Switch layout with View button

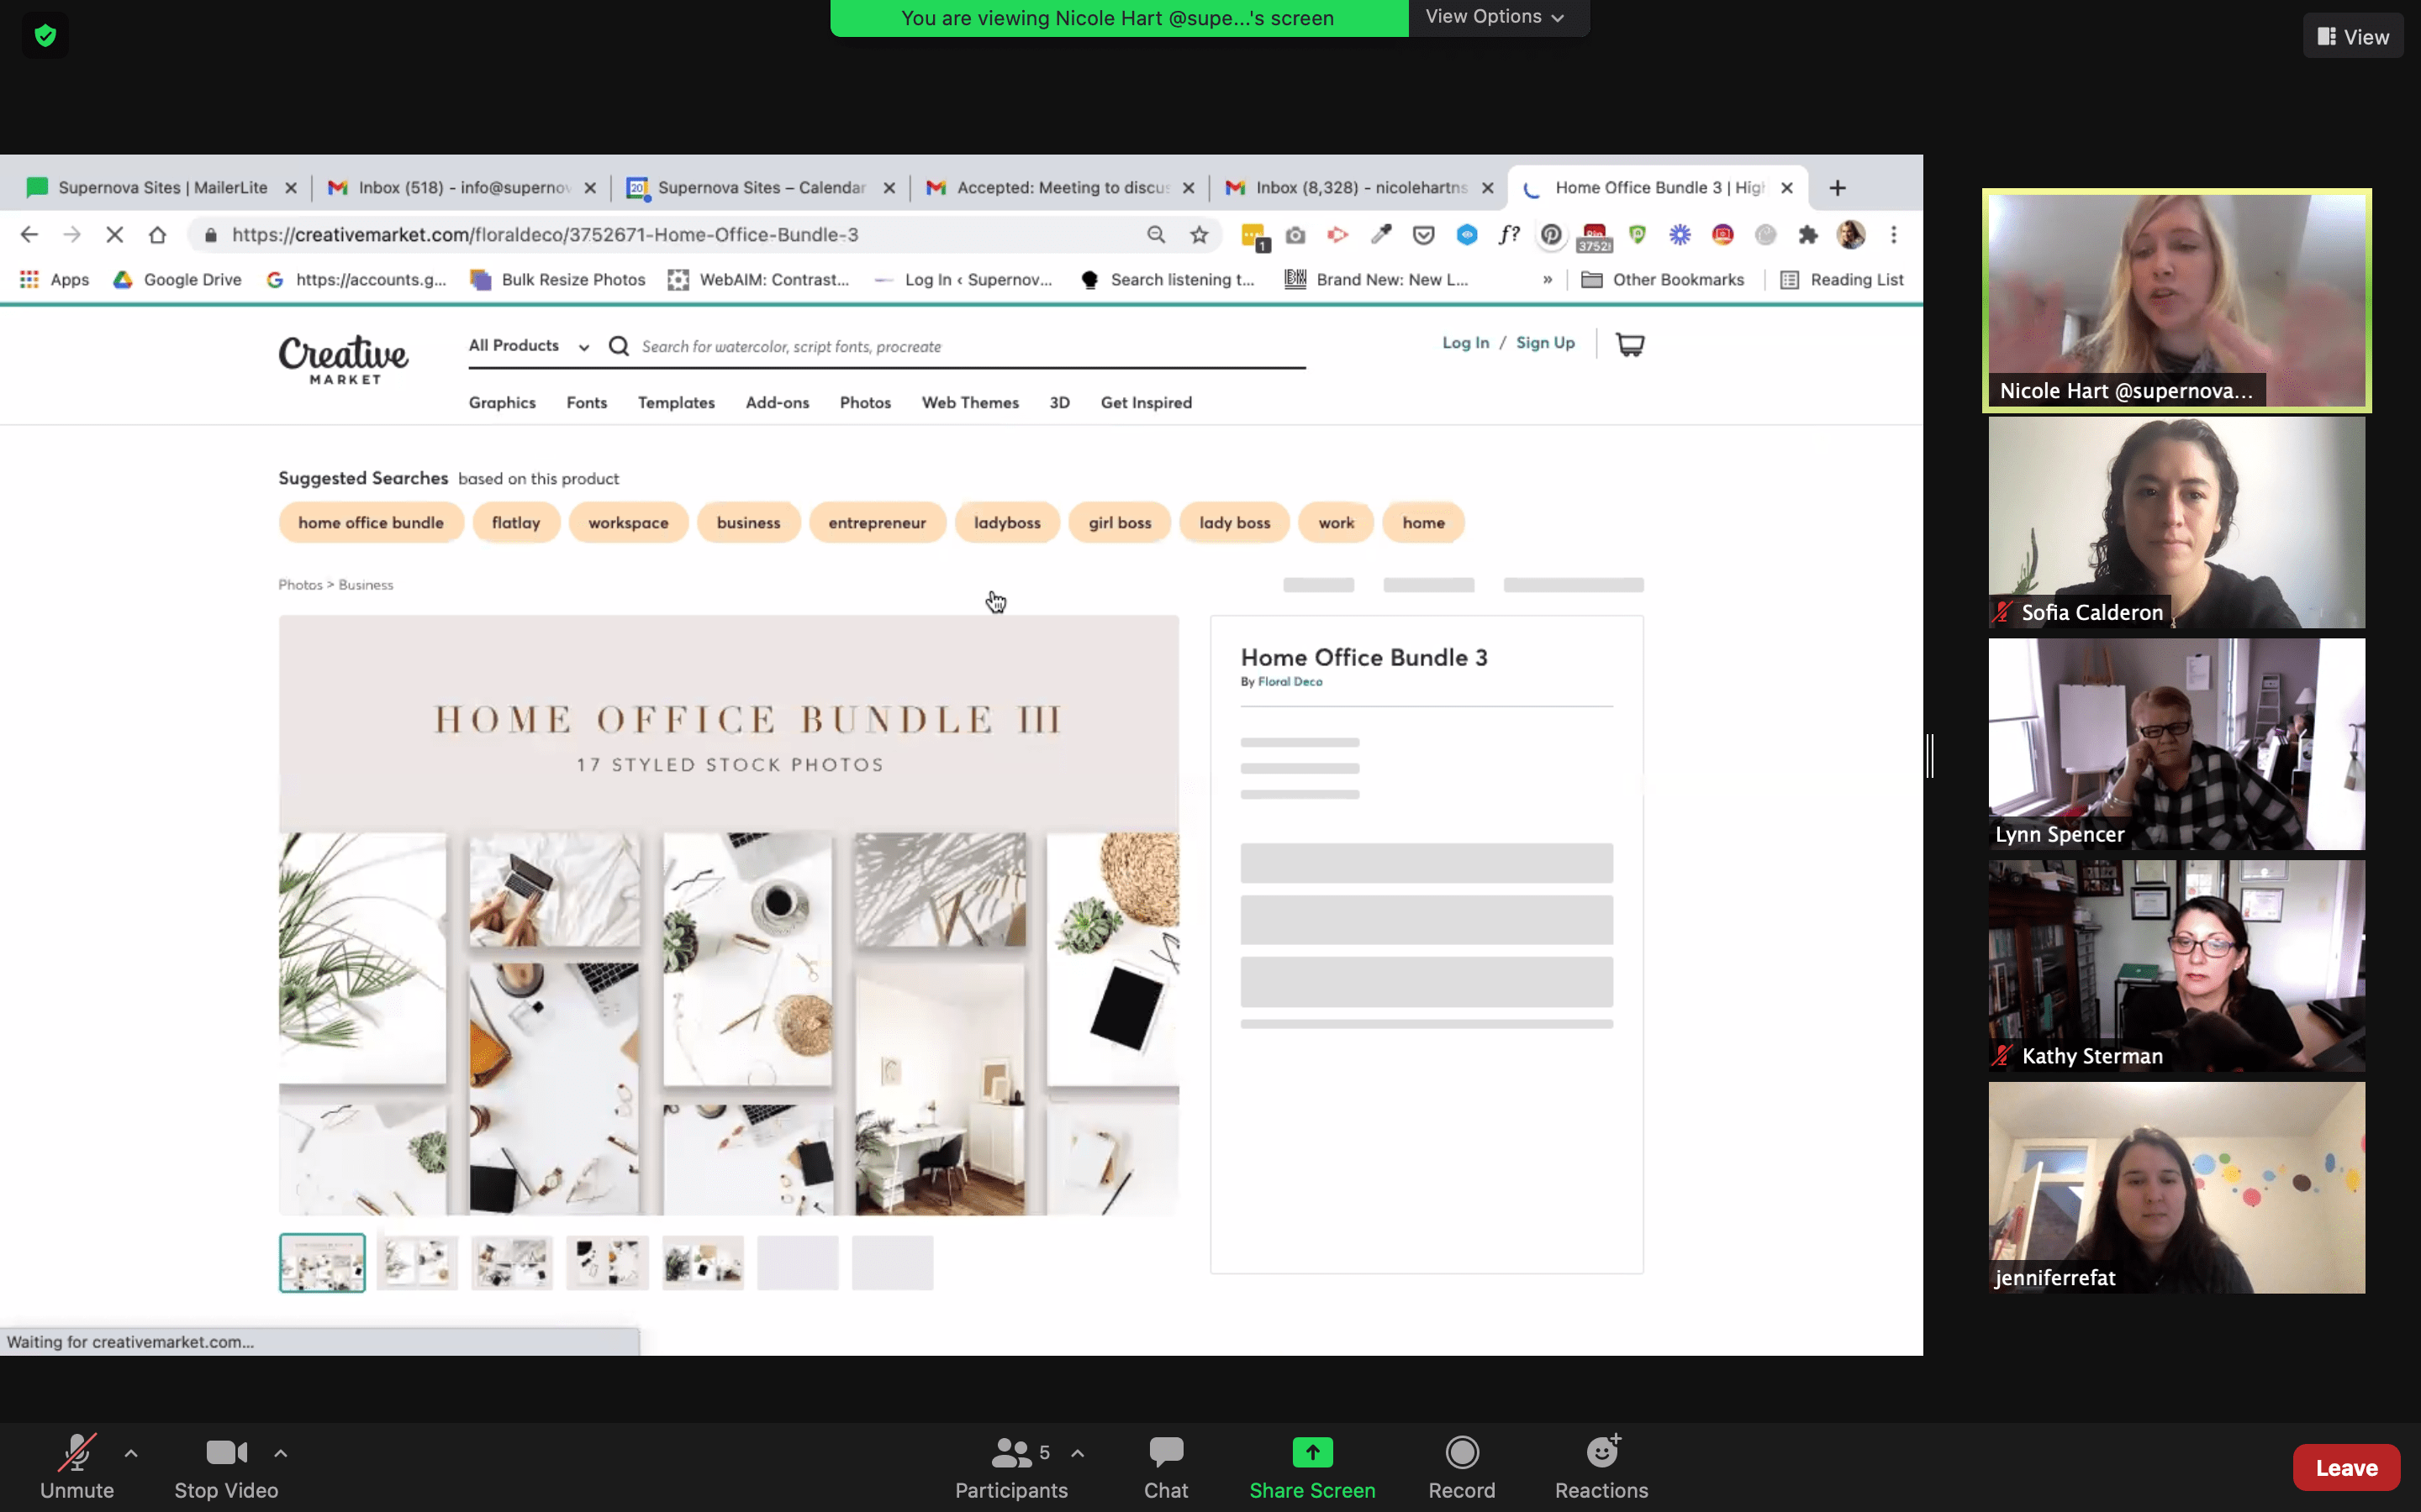pyautogui.click(x=2352, y=37)
